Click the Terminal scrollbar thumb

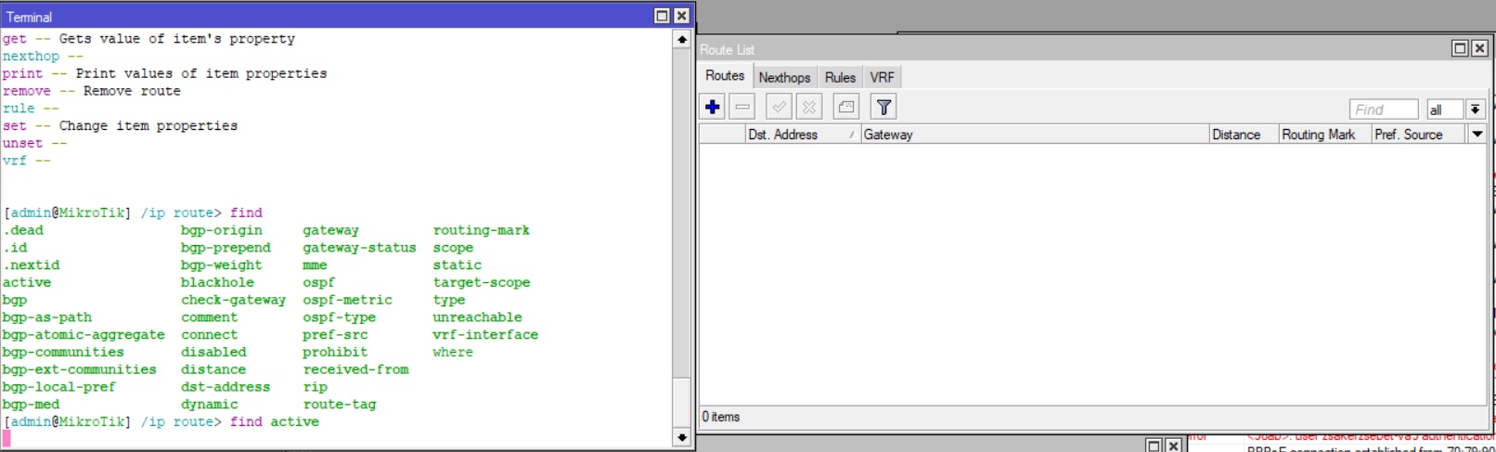[682, 402]
